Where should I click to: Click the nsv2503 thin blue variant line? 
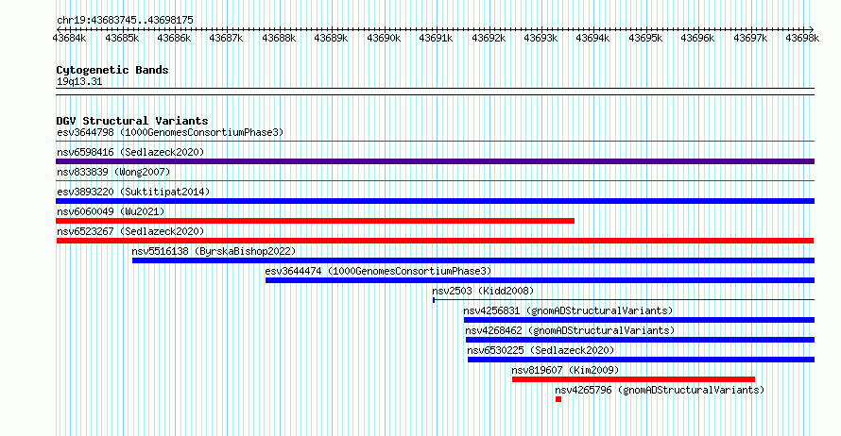pos(624,300)
